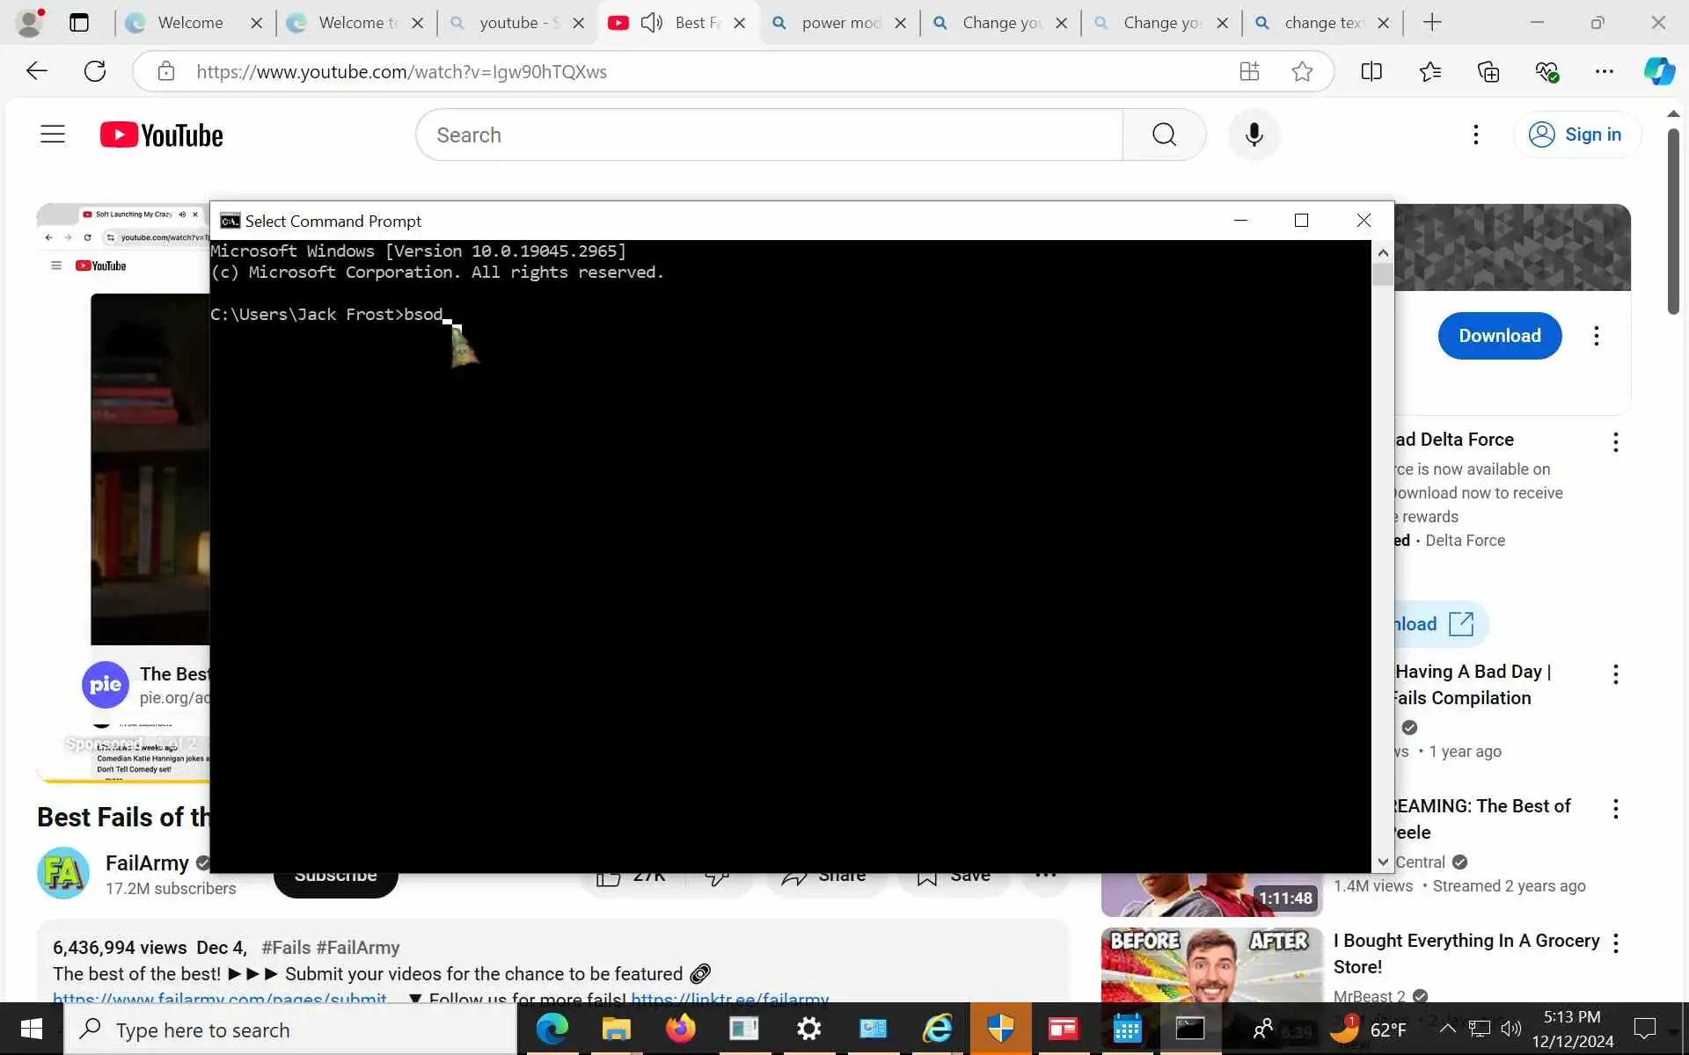
Task: Add page to favorites star icon
Action: click(1302, 72)
